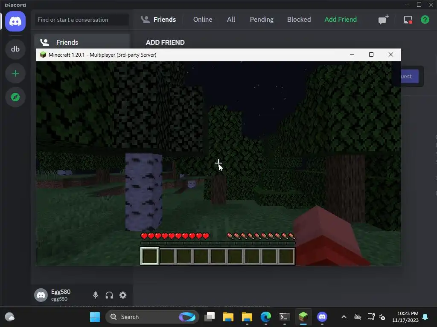Image resolution: width=437 pixels, height=327 pixels.
Task: Close the Minecraft window
Action: coord(391,54)
